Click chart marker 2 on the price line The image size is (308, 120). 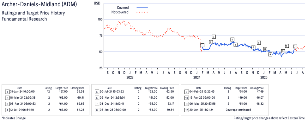211,42
